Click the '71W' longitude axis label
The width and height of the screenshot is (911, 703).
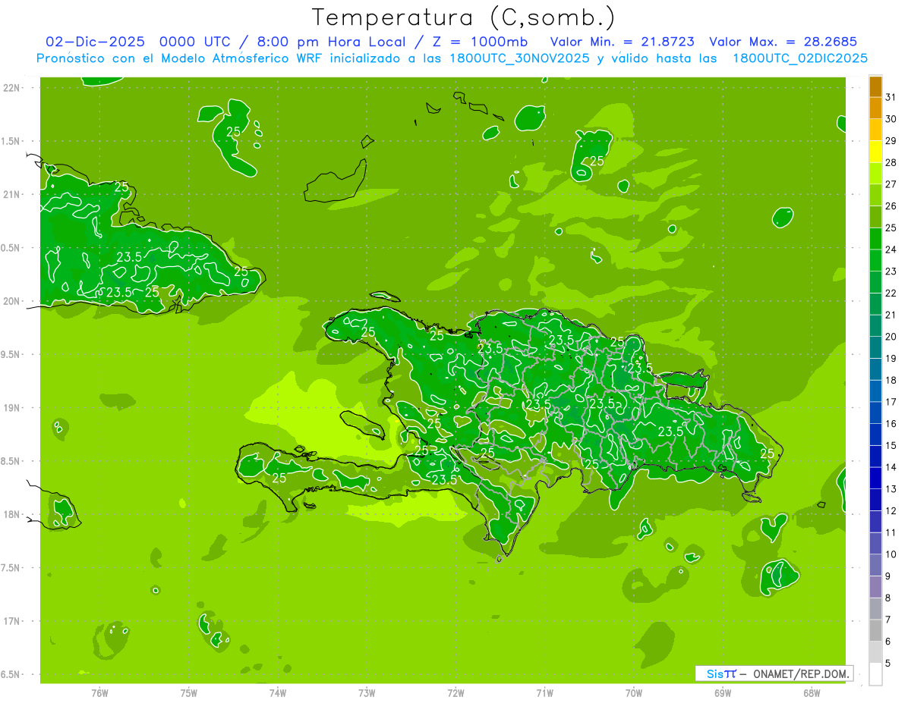pyautogui.click(x=544, y=692)
